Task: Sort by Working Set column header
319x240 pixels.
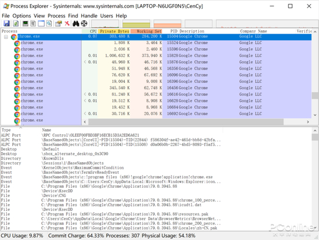Action: click(146, 31)
